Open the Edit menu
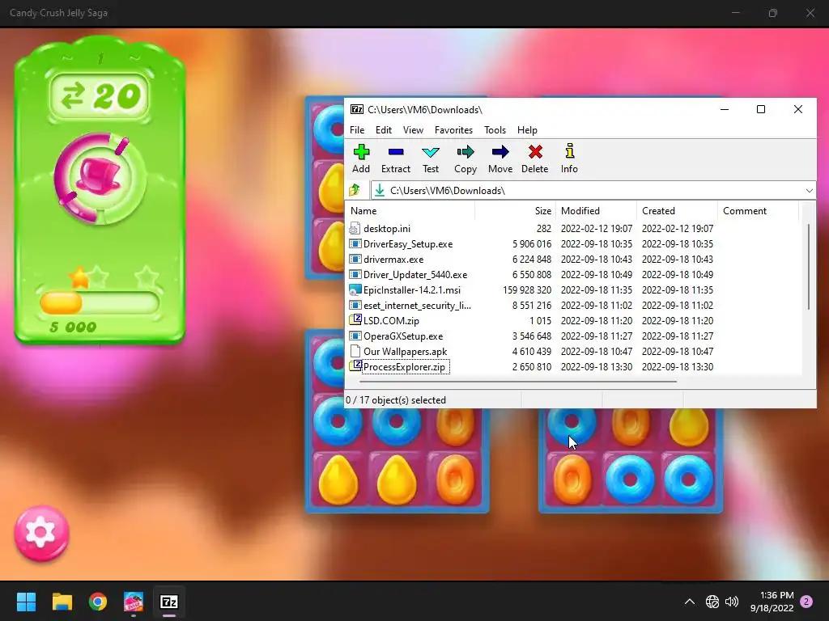This screenshot has height=621, width=829. coord(383,130)
